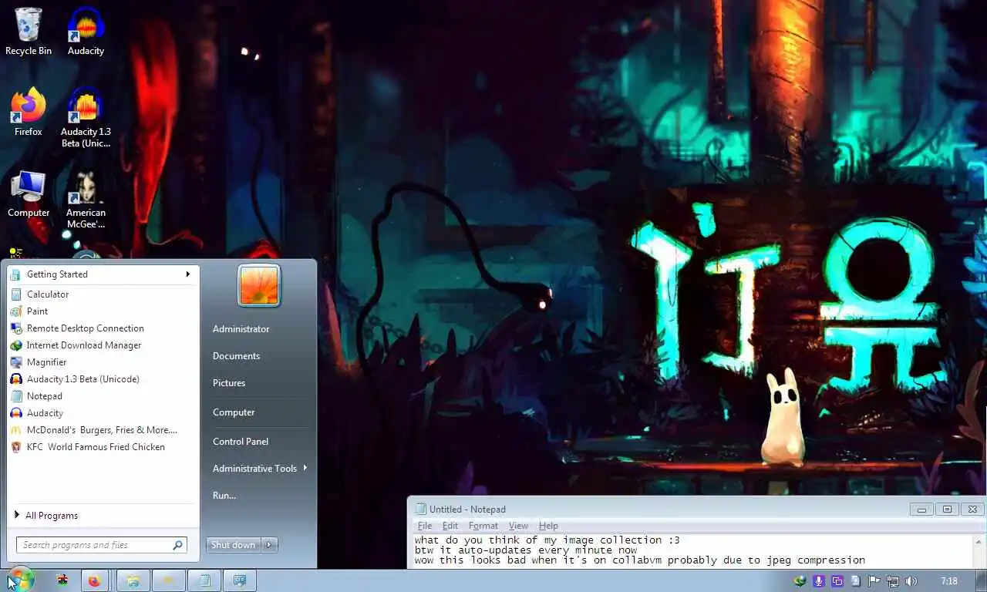Open the Windows Explorer taskbar button
The height and width of the screenshot is (592, 987).
(133, 581)
